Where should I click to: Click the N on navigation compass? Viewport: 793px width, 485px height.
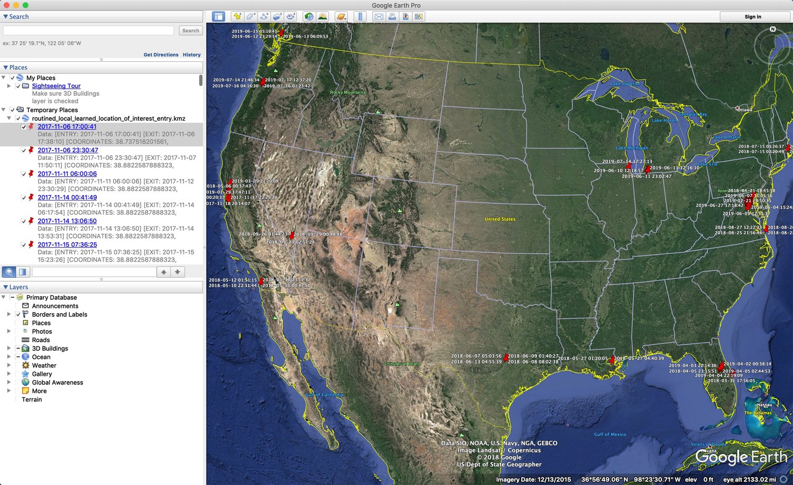pyautogui.click(x=773, y=30)
